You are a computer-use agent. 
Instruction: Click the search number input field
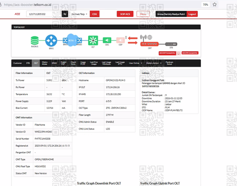pyautogui.click(x=44, y=14)
